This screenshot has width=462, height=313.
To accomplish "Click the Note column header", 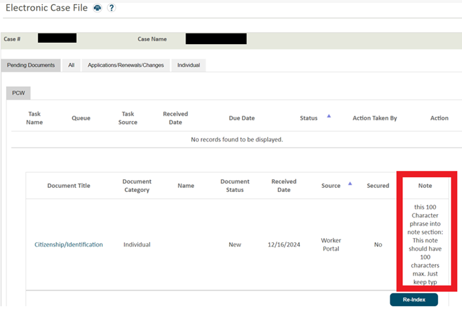I will coord(425,186).
